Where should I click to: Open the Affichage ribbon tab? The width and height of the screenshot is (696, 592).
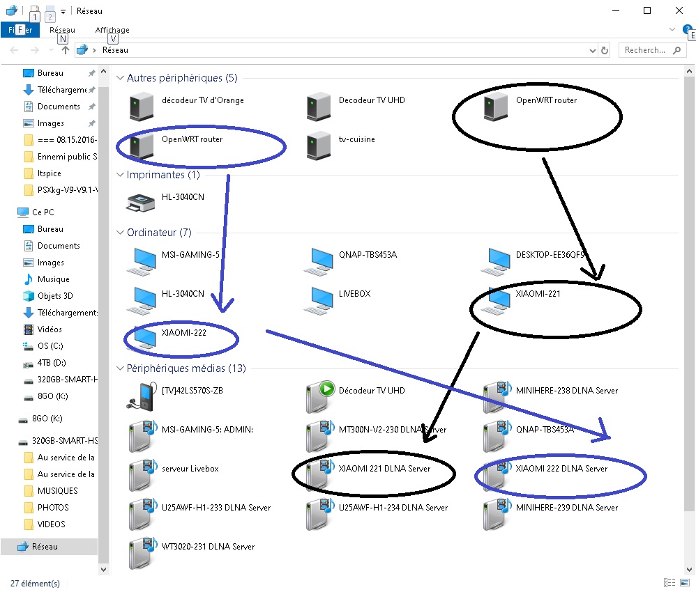point(112,30)
